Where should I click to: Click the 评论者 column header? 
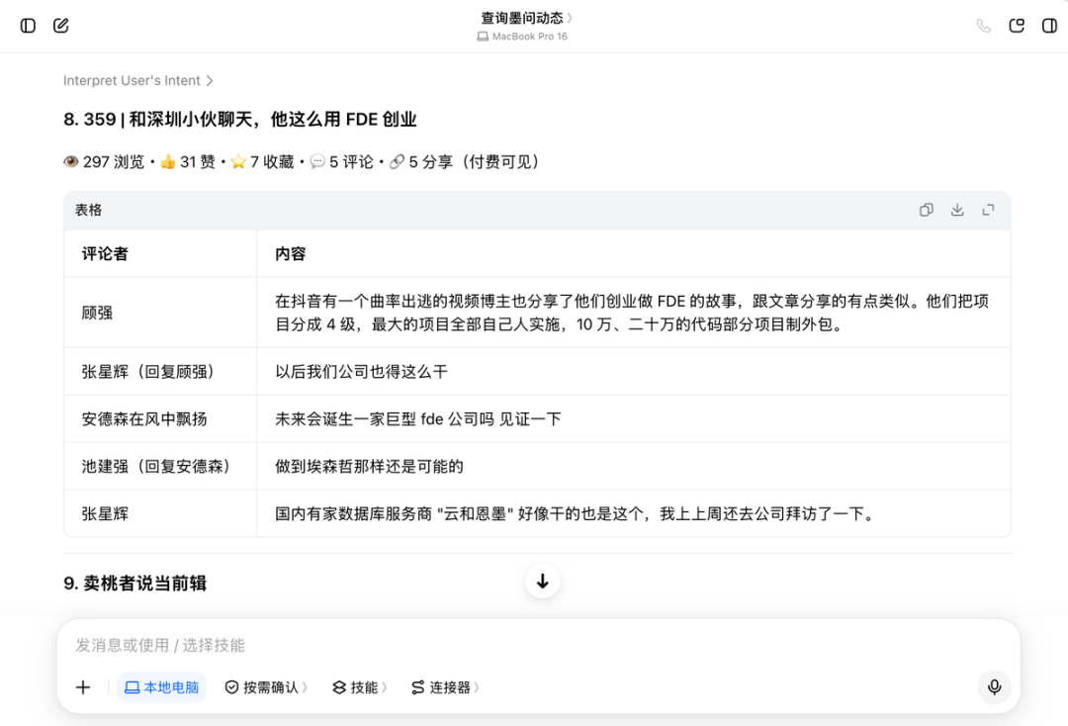[x=105, y=254]
